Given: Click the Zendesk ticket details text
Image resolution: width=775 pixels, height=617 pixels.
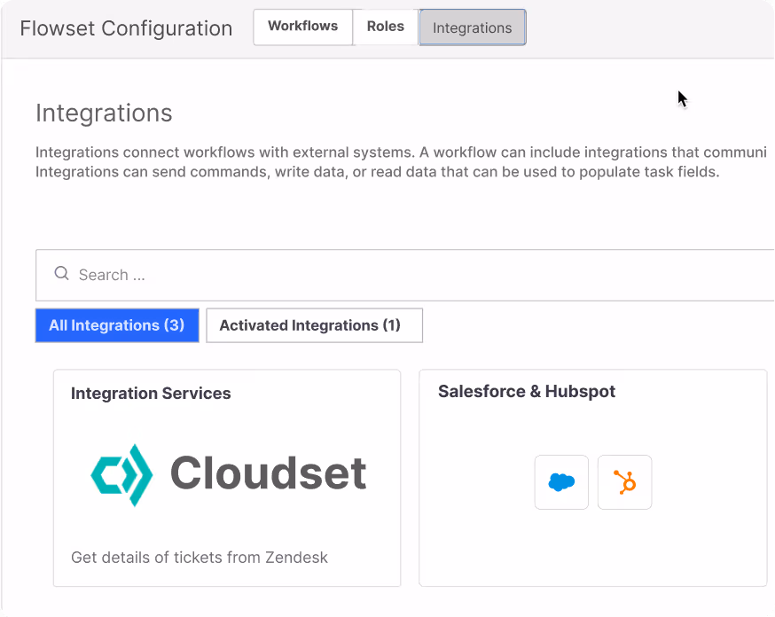Looking at the screenshot, I should coord(200,557).
